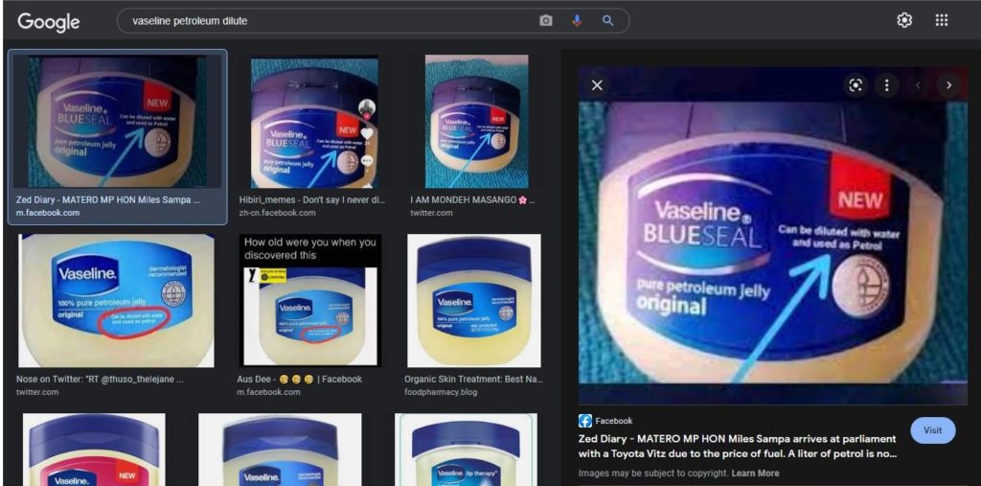Viewport: 981px width, 486px height.
Task: Click the foodpharmacy.blog source text
Action: coord(441,392)
